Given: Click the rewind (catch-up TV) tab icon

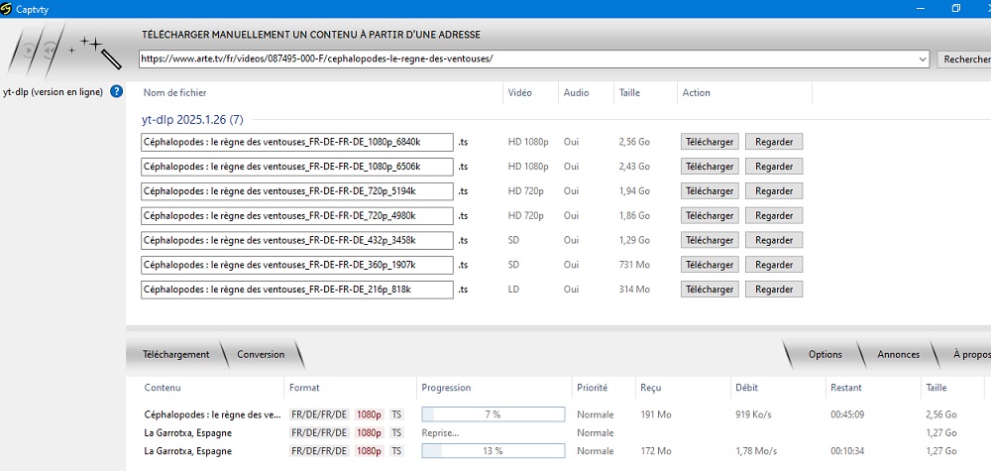Looking at the screenshot, I should pos(52,52).
